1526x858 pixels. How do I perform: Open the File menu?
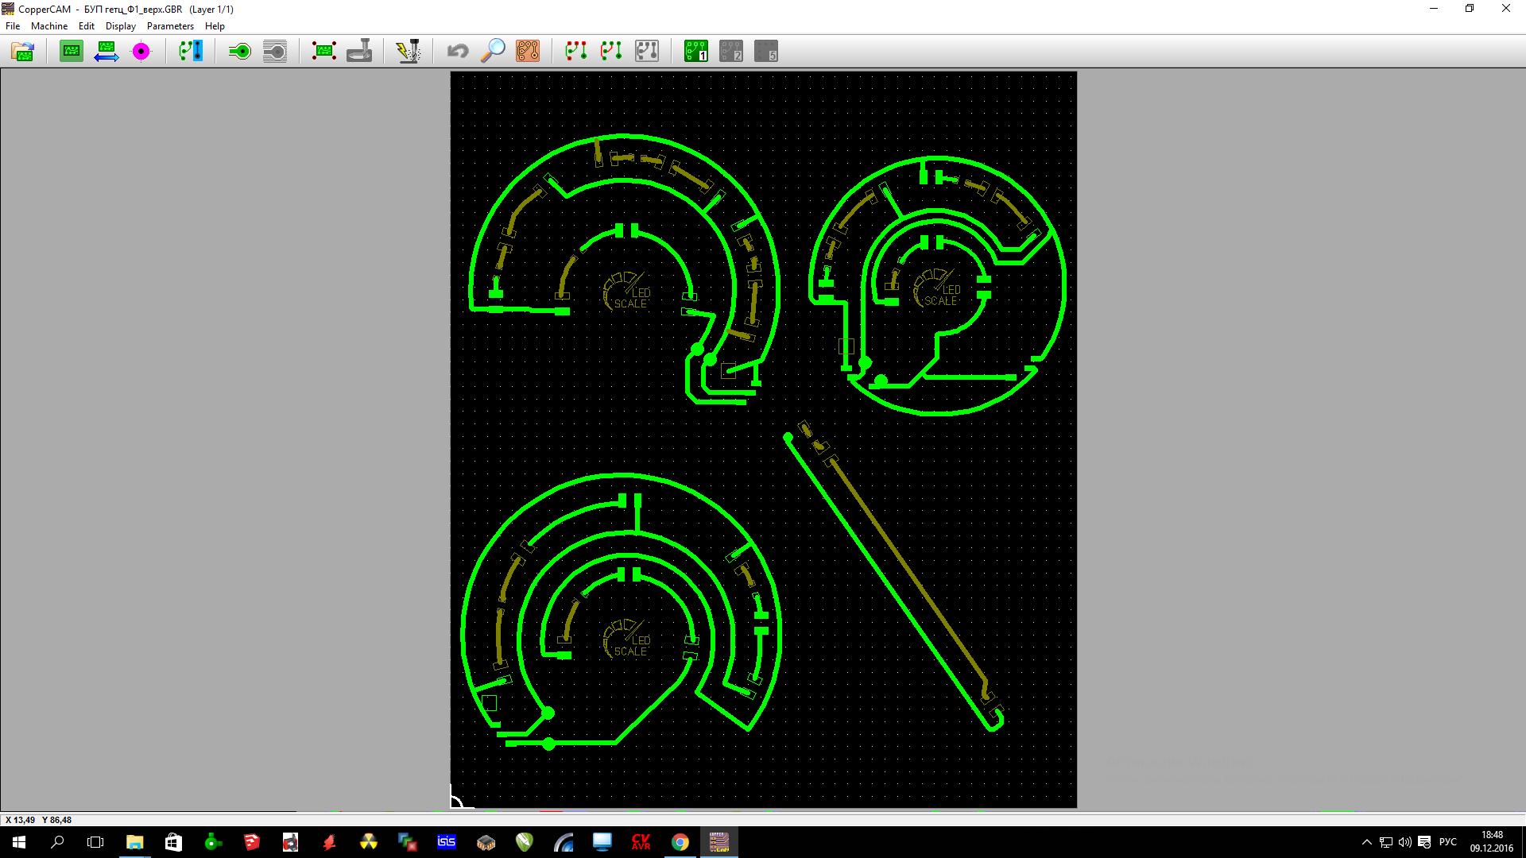pos(13,26)
